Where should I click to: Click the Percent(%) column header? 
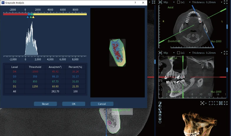(x=75, y=67)
